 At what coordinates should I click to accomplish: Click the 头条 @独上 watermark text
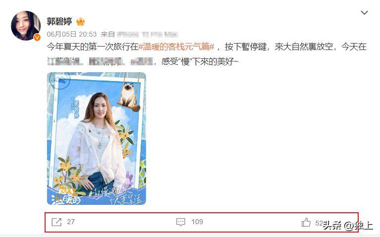[x=348, y=226]
